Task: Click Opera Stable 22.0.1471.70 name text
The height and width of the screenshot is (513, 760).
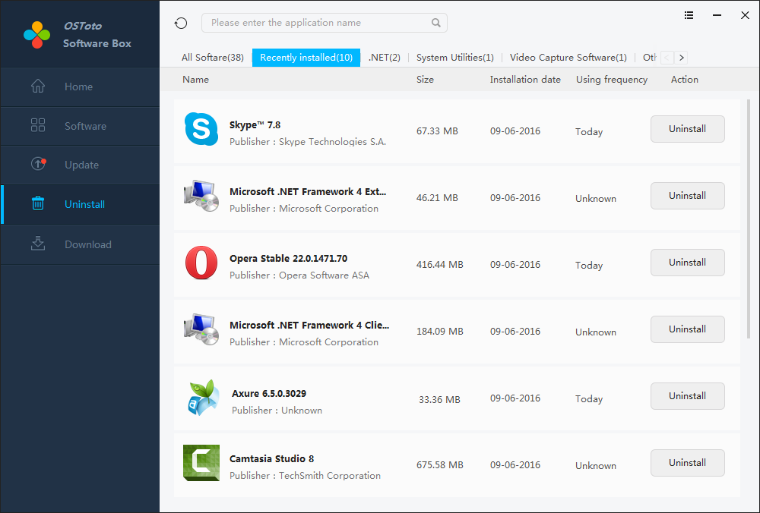Action: click(x=288, y=259)
